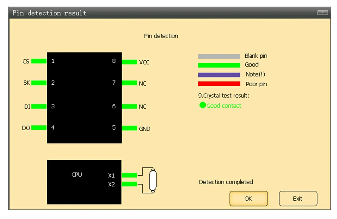This screenshot has width=337, height=219.
Task: Select the green SK pin bar
Action: click(x=39, y=83)
